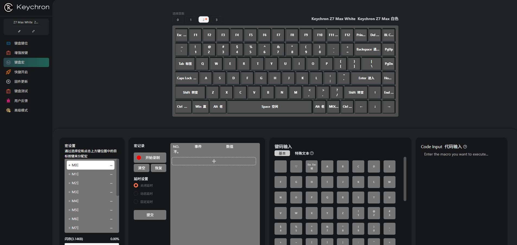Open the 特殊文本 keycode tab
The height and width of the screenshot is (245, 517).
(x=302, y=153)
